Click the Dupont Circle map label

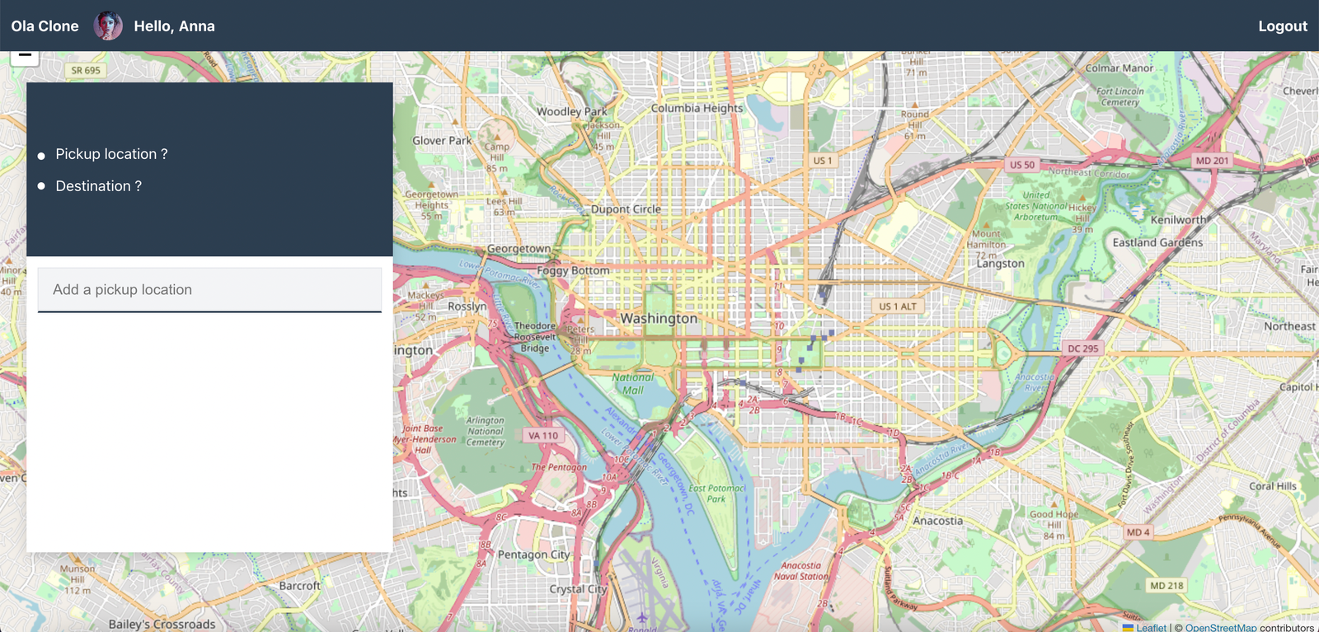pyautogui.click(x=626, y=209)
